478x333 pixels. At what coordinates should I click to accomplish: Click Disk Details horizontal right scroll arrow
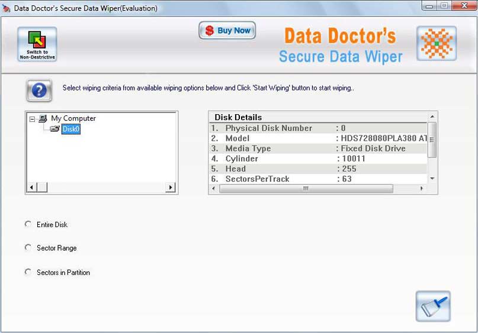(422, 189)
